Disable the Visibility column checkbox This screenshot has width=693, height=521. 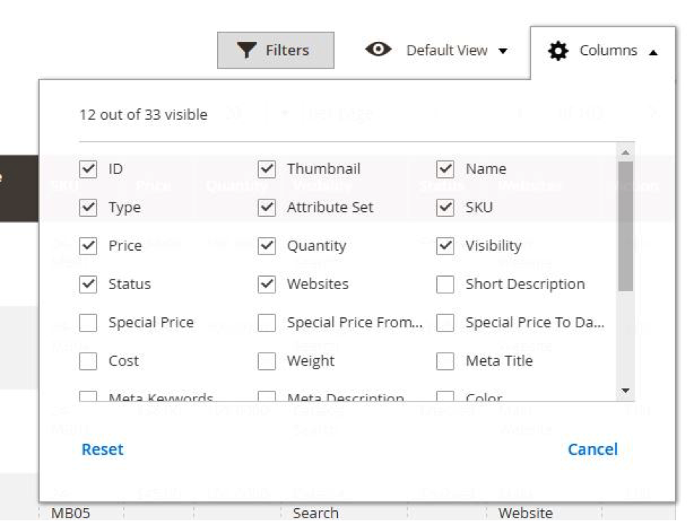[446, 246]
